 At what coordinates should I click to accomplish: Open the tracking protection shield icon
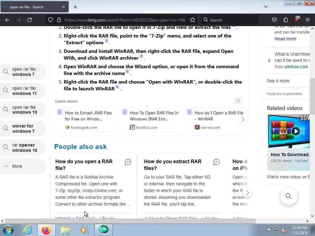coord(50,20)
